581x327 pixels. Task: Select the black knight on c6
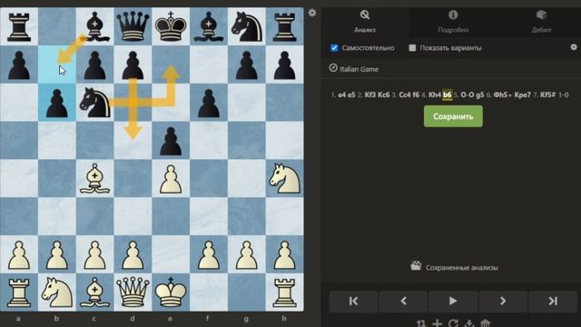(94, 103)
